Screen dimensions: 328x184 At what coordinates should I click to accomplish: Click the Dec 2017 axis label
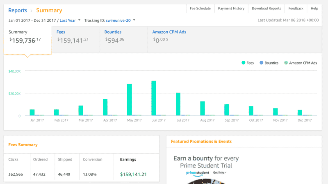305,120
